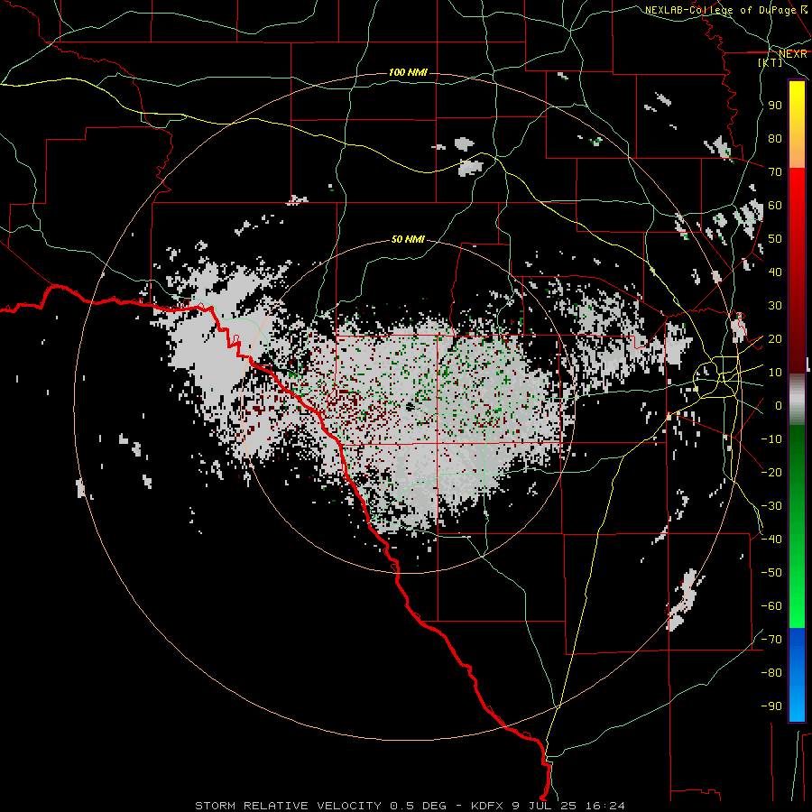The image size is (812, 812).
Task: Click the STORM RELATIVE VELOCITY caption text
Action: pyautogui.click(x=289, y=806)
